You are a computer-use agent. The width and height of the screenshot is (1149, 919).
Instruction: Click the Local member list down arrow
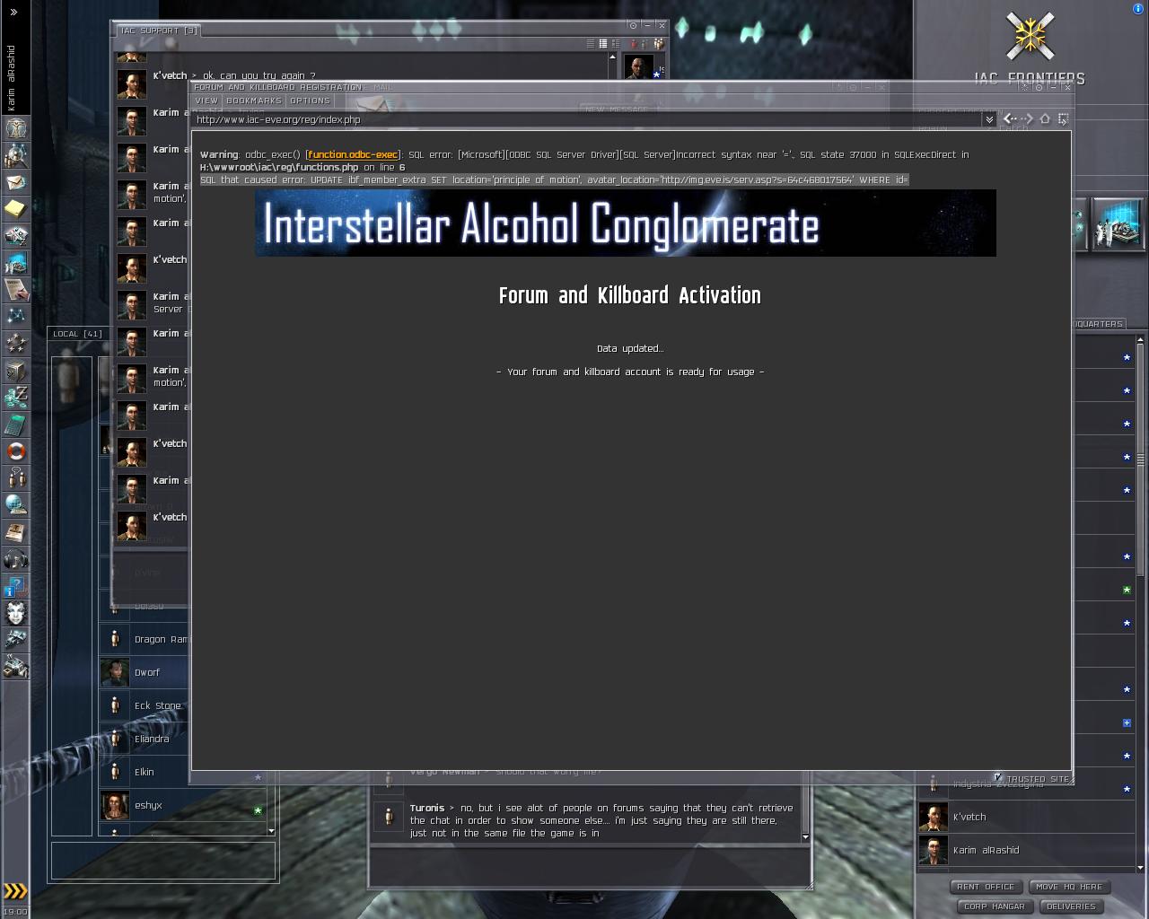(271, 831)
